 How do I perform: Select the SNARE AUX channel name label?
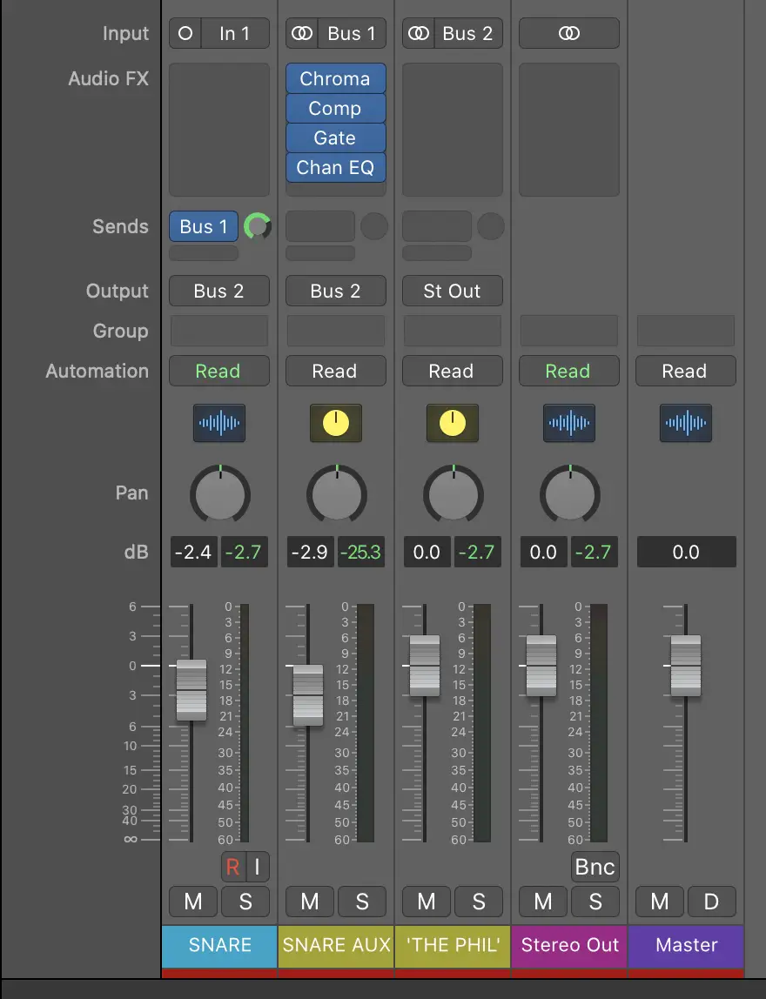click(x=335, y=946)
